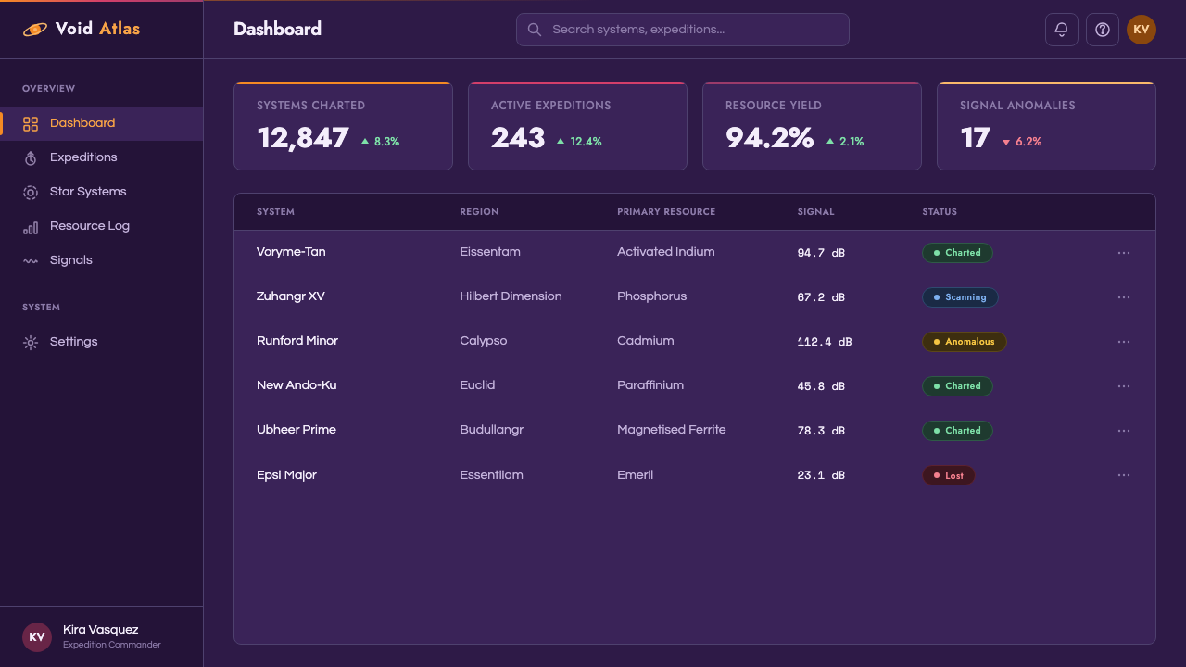Select the Zuhangr XV system name
The height and width of the screenshot is (667, 1186).
click(x=291, y=296)
